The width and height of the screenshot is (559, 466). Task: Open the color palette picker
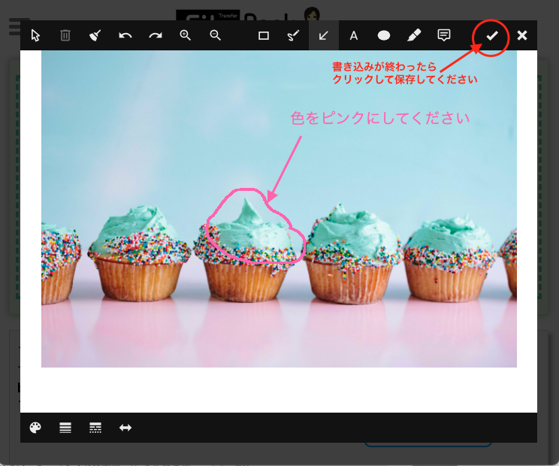35,428
